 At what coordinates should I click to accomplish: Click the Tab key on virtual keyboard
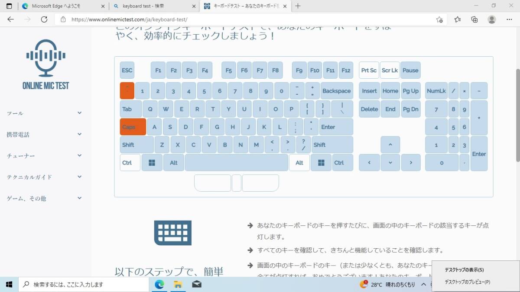[x=131, y=109]
